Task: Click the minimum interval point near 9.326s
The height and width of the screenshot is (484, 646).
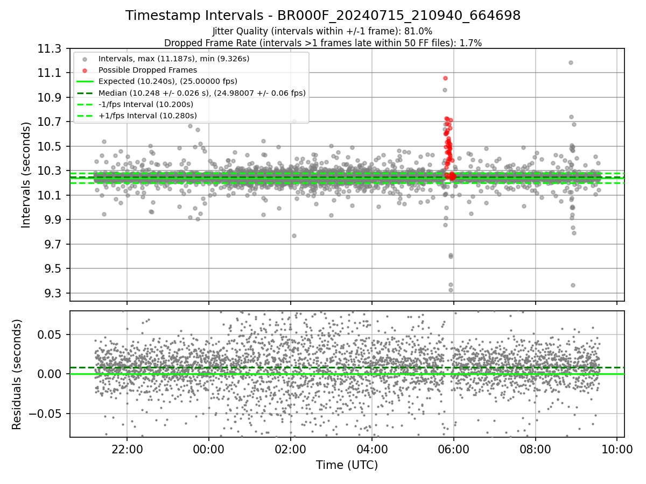Action: click(x=451, y=290)
